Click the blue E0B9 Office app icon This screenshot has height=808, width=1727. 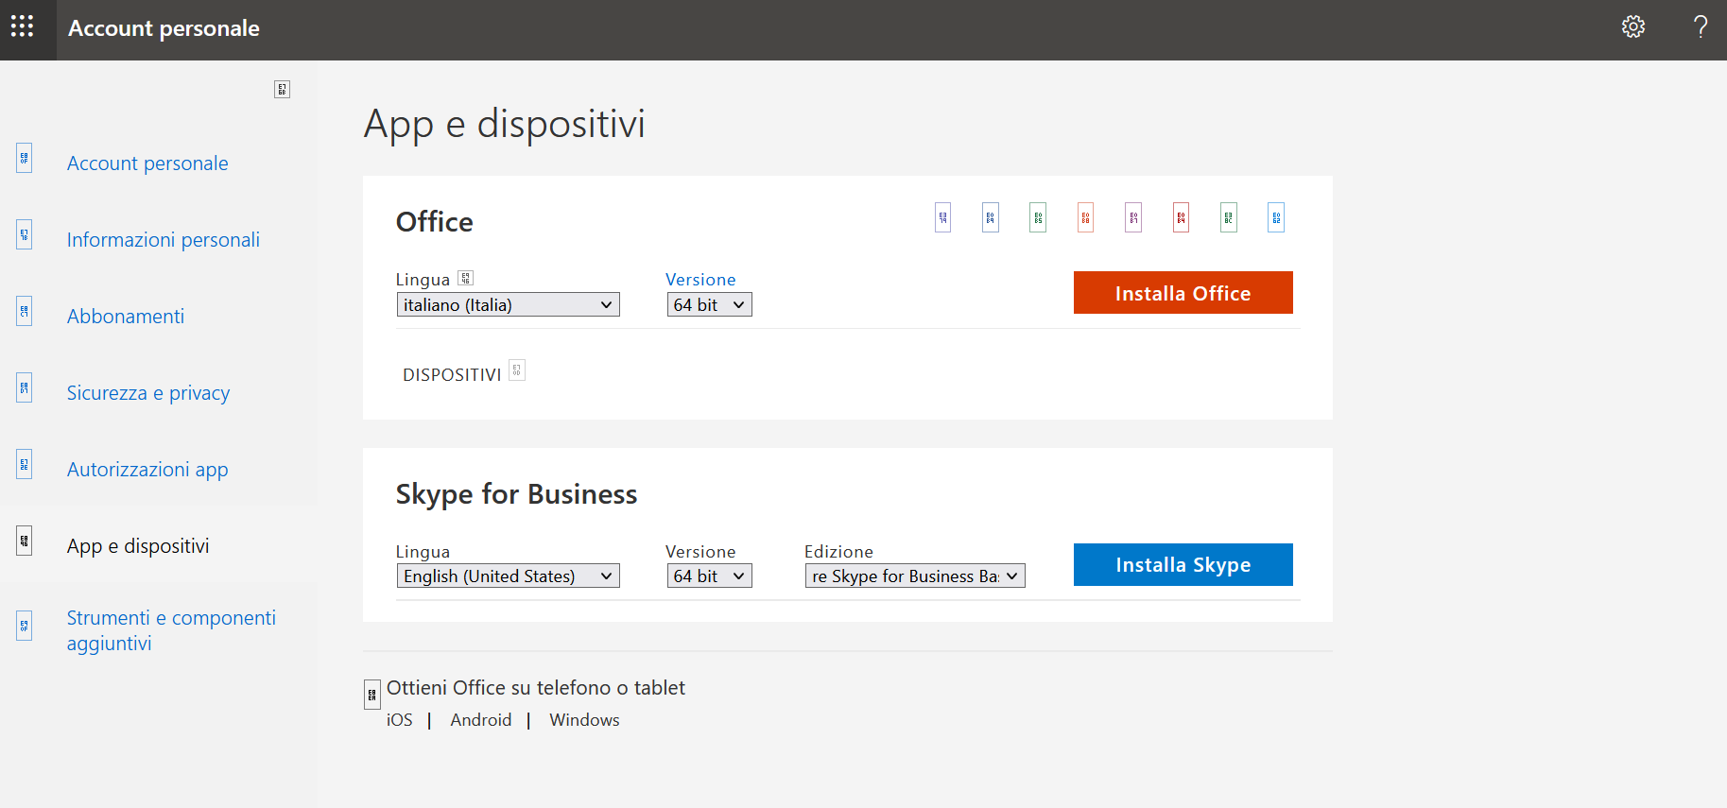tap(991, 217)
